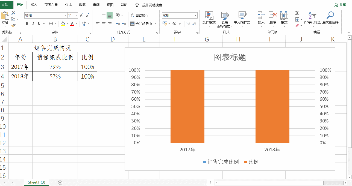Click the yellow fill color button

click(x=63, y=24)
